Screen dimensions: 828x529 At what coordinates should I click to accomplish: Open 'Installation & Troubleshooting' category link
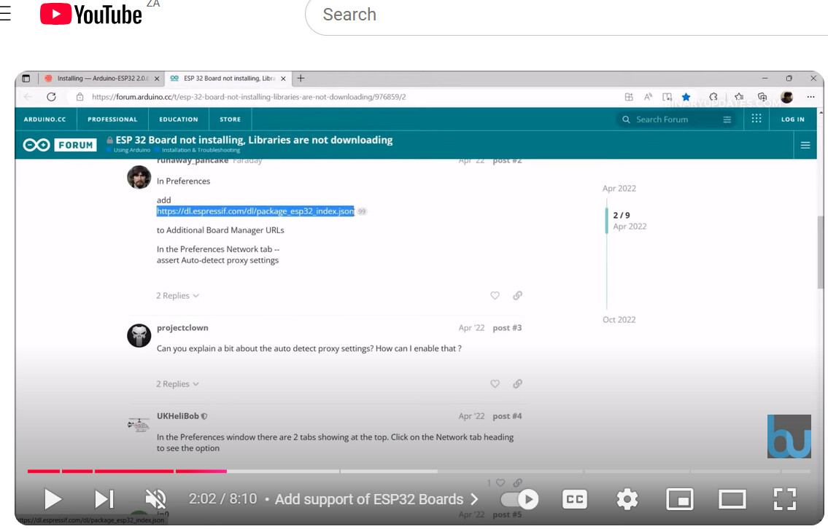click(x=201, y=150)
